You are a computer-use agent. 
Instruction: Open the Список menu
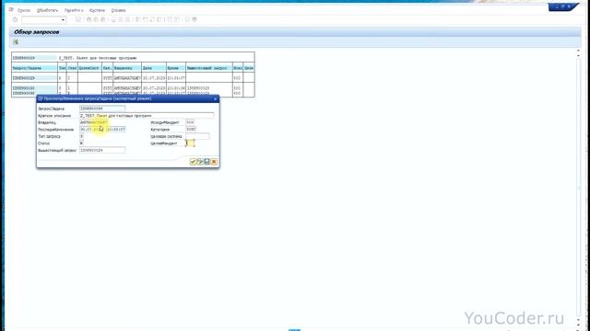(24, 10)
